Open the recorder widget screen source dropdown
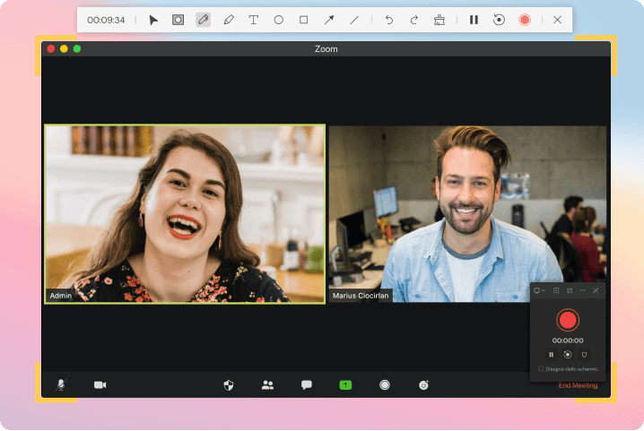This screenshot has width=644, height=431. (539, 290)
